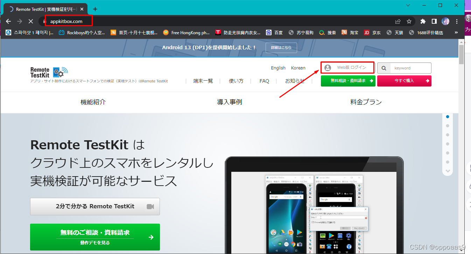Click the browser forward arrow
The width and height of the screenshot is (471, 254).
pyautogui.click(x=20, y=21)
